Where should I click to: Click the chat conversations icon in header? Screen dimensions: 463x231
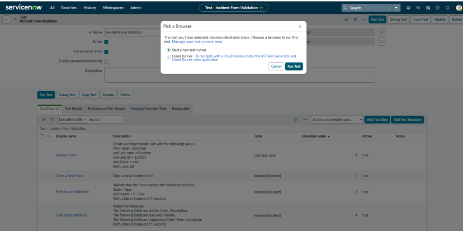point(418,8)
